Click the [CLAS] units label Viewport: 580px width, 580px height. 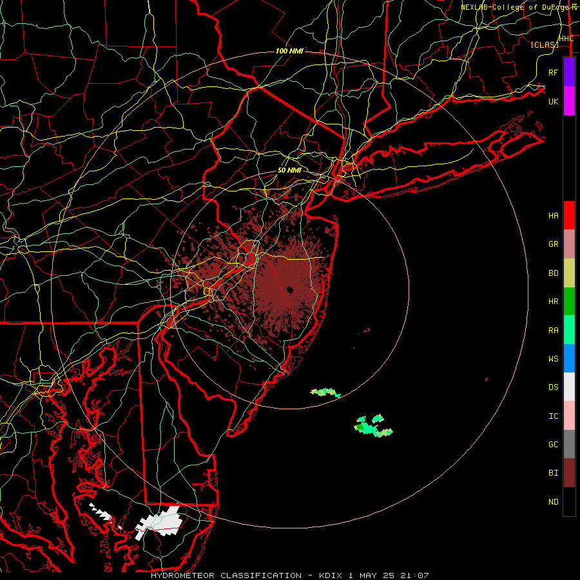(x=544, y=44)
